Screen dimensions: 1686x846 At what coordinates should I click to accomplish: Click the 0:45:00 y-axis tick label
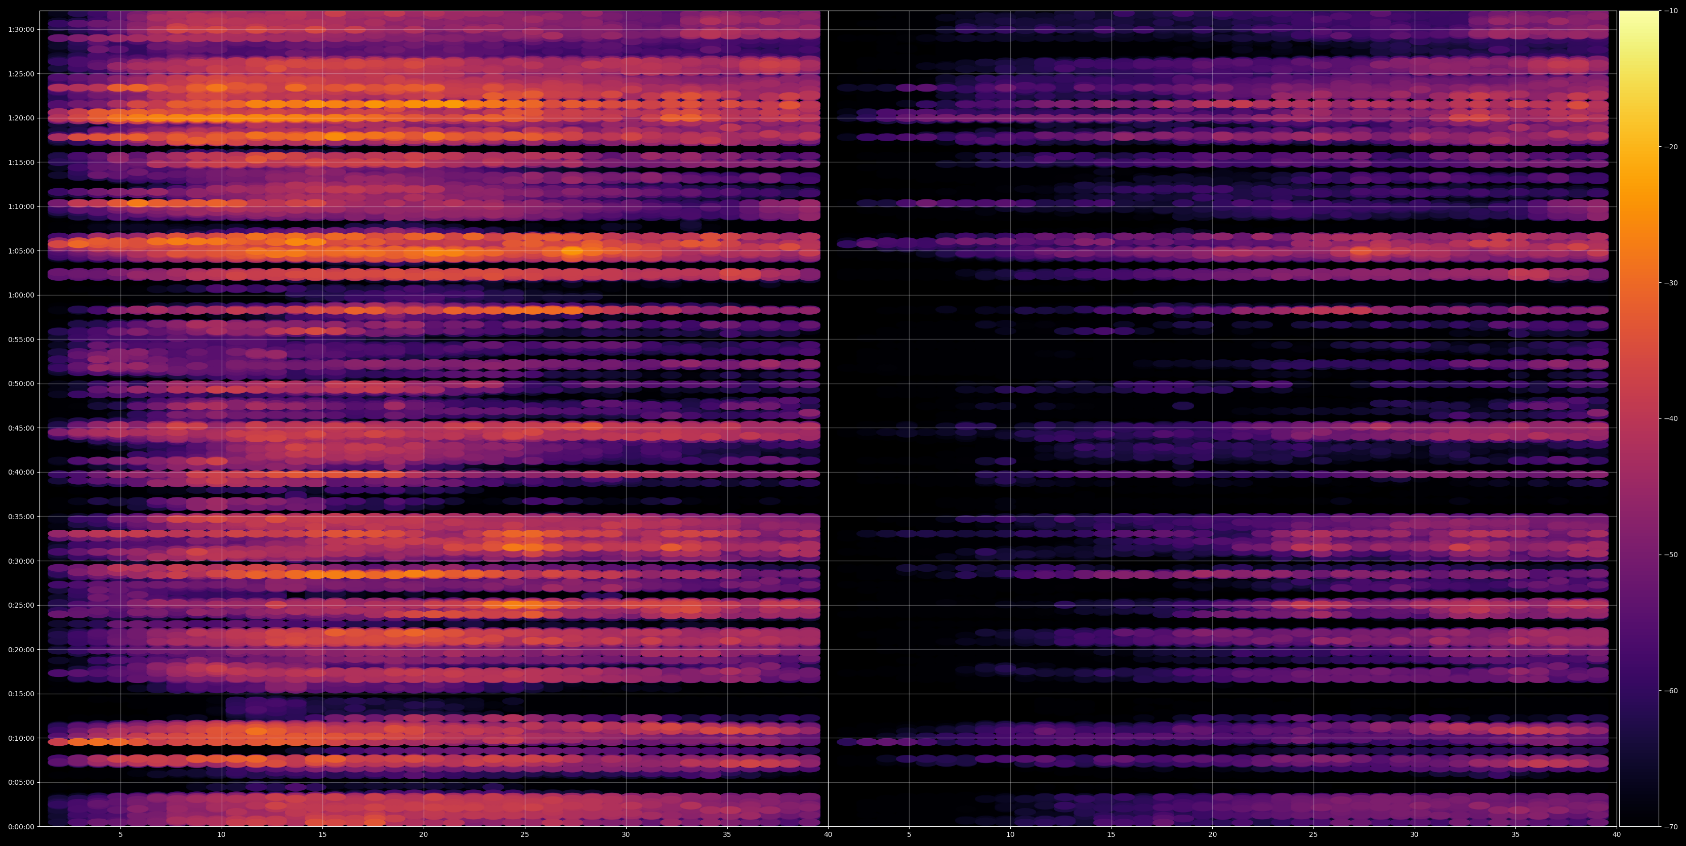click(22, 428)
